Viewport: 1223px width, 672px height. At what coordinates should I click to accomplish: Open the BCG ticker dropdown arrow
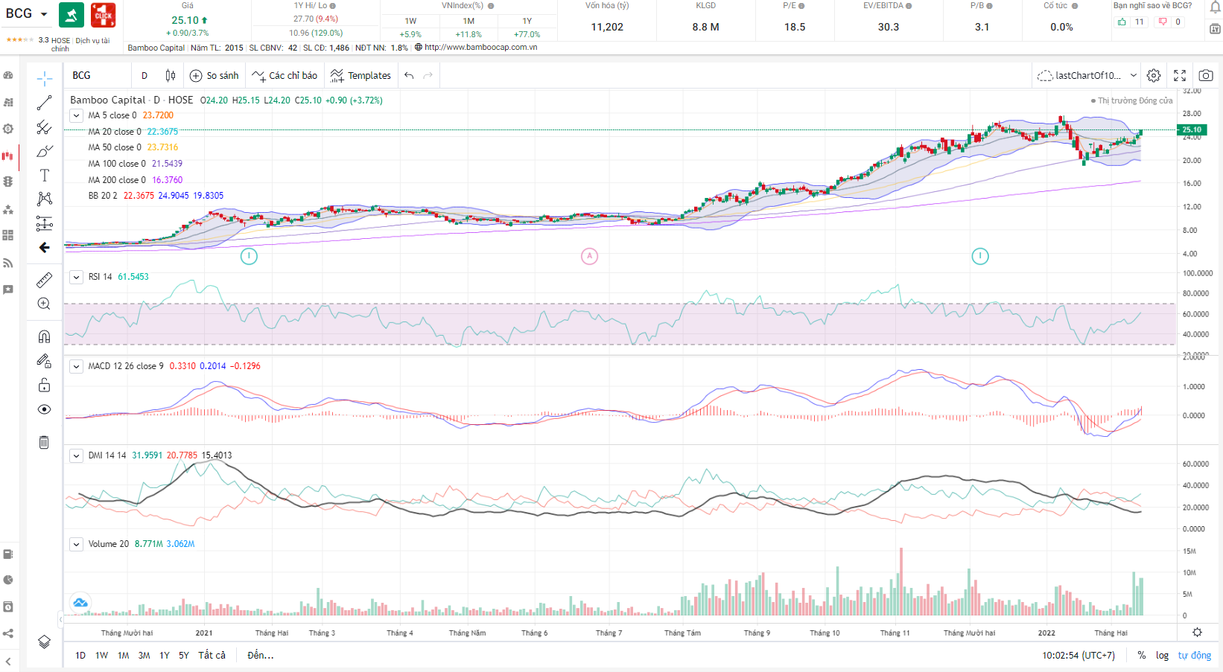click(44, 14)
